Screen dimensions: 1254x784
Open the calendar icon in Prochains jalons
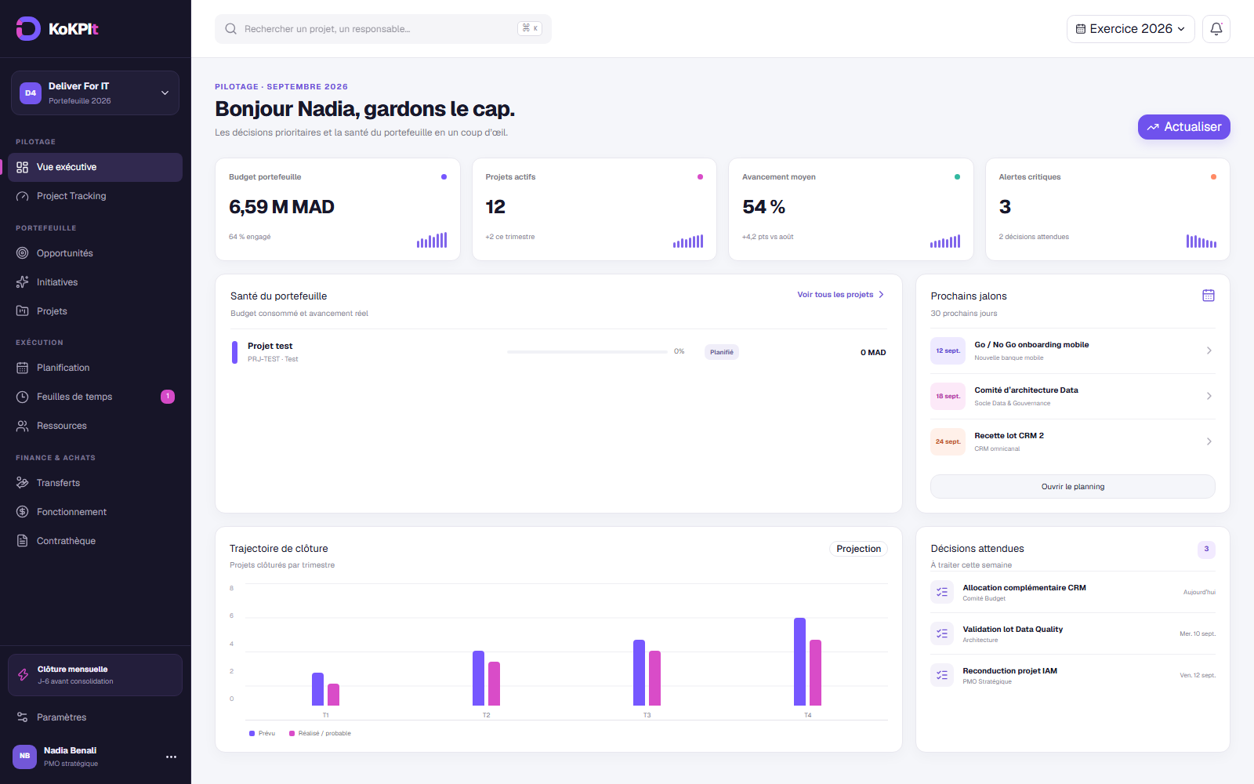[x=1209, y=296]
